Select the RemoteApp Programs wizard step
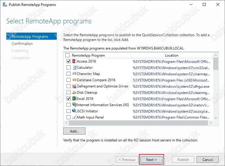 point(31,36)
